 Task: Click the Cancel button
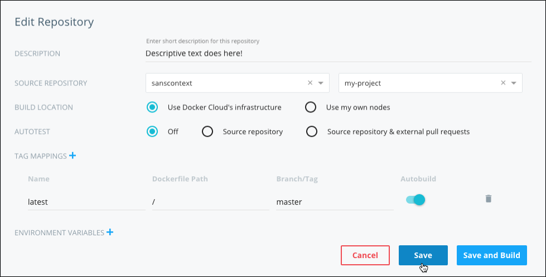365,255
